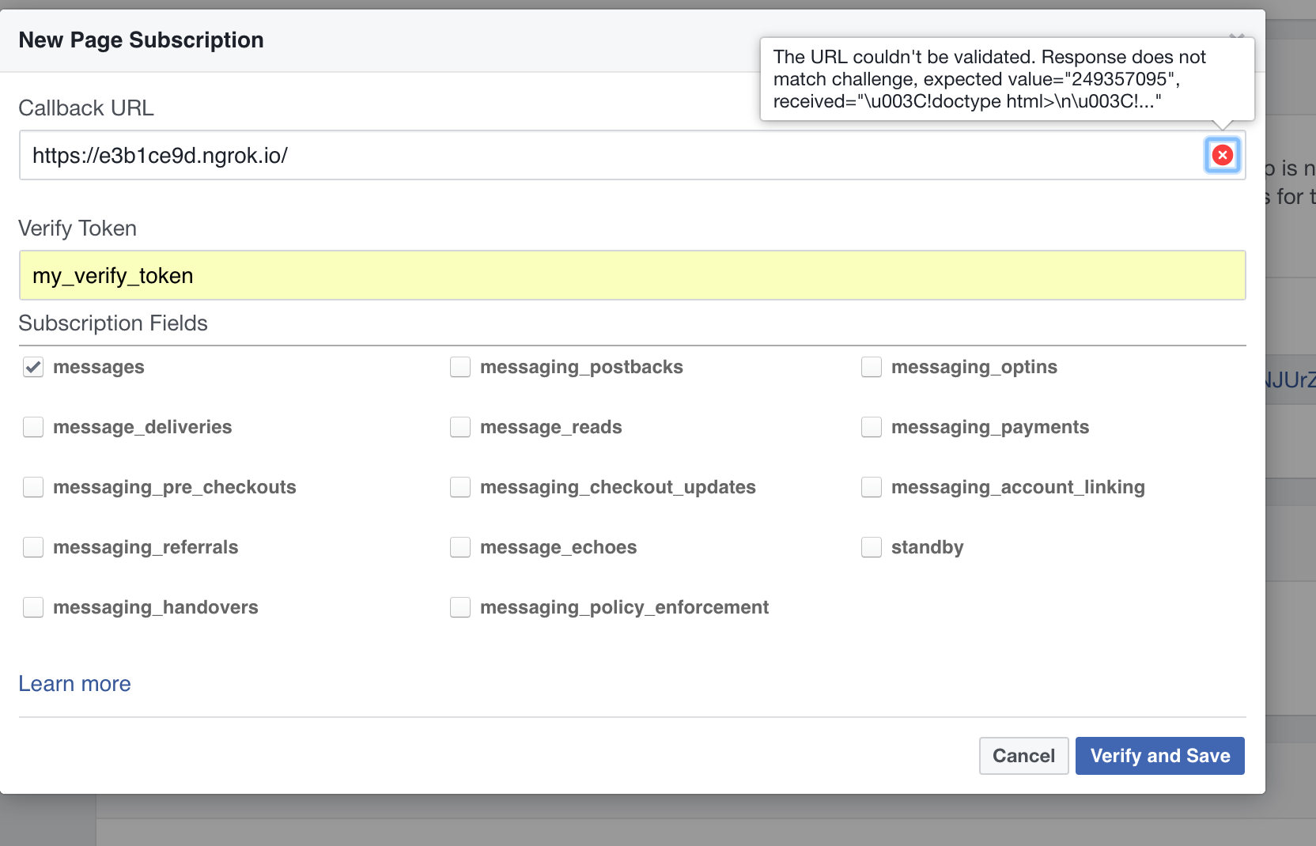The image size is (1316, 846).
Task: Enable messaging_account_linking field
Action: coord(872,487)
